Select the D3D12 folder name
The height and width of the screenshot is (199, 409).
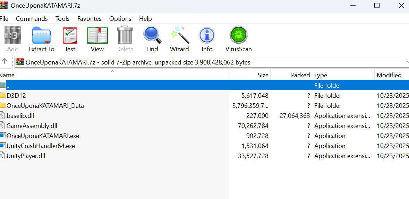click(16, 95)
